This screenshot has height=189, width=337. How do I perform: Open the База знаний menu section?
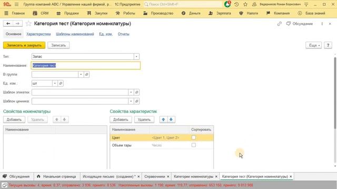(311, 13)
